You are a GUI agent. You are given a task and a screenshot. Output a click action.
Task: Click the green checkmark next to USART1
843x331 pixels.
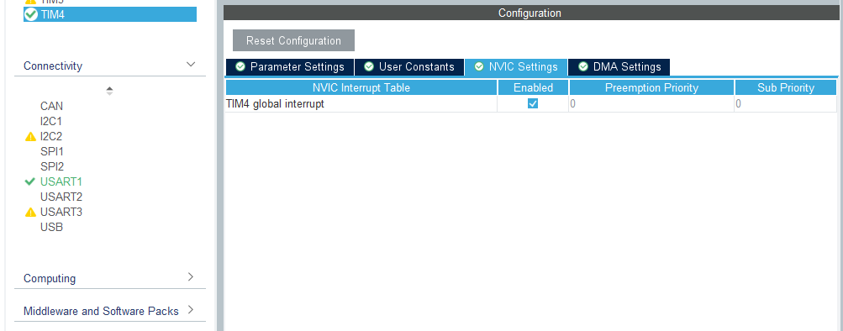(x=30, y=181)
